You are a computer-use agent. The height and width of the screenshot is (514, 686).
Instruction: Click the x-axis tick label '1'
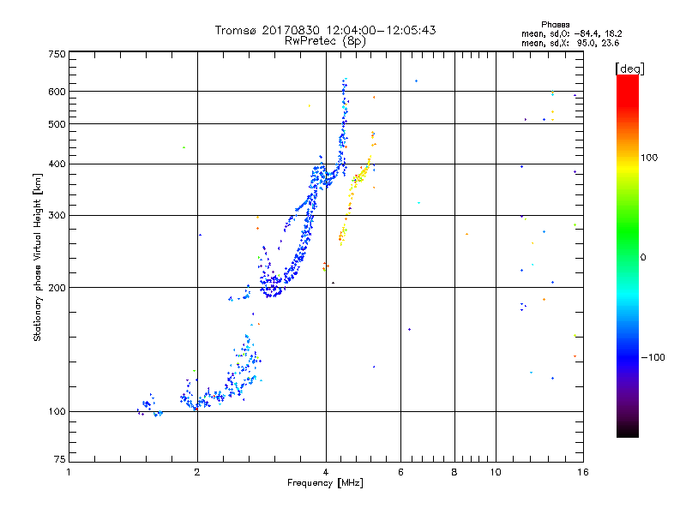click(69, 472)
